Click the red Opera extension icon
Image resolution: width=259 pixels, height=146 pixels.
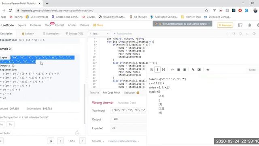pyautogui.click(x=240, y=11)
